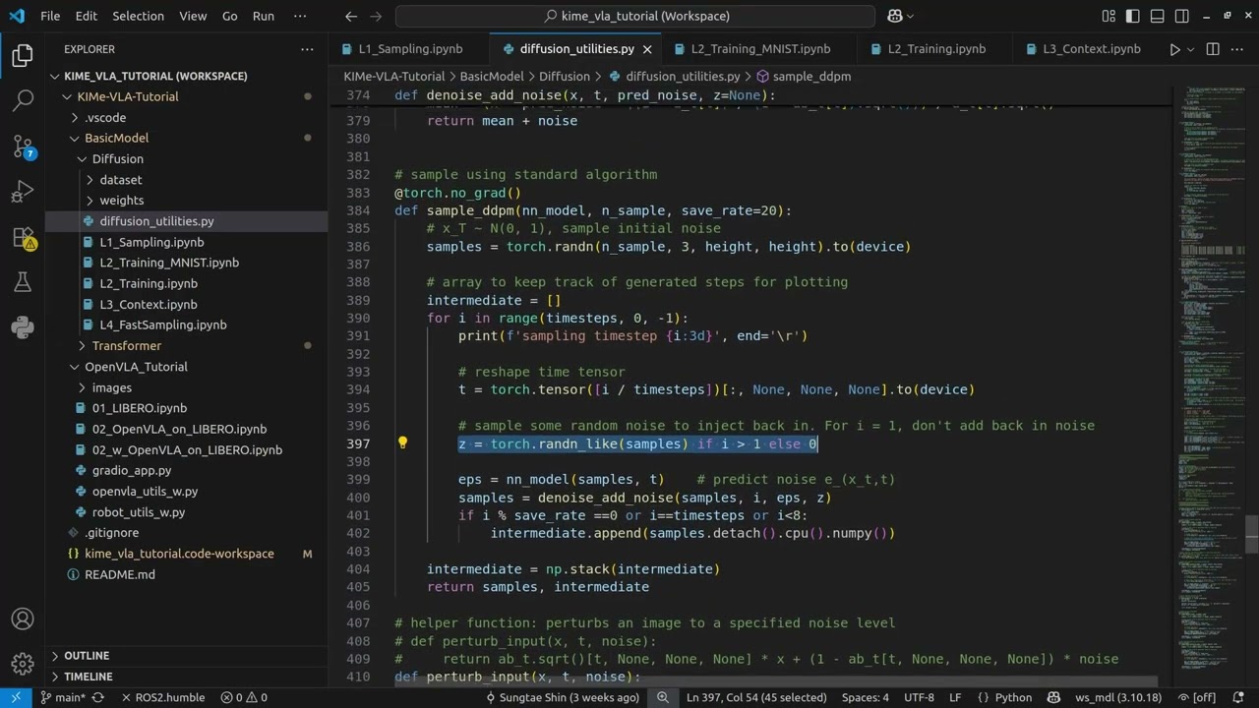Collapse the OpenVLA_Tutorial folder

[135, 367]
